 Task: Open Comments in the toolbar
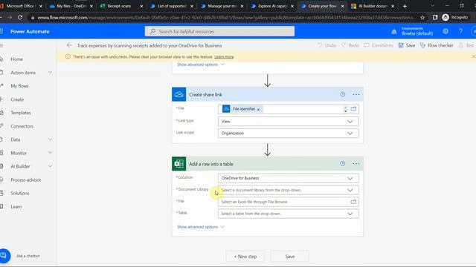(379, 45)
